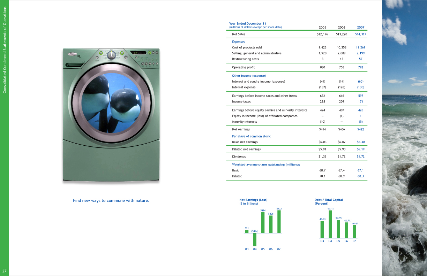Select the "Per share of common stock:" heading
427x276 pixels.
tap(252, 136)
